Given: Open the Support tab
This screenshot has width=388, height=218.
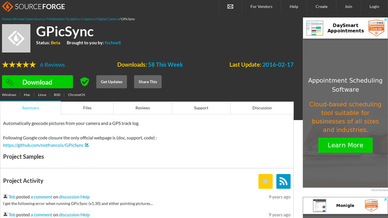Looking at the screenshot, I should pyautogui.click(x=201, y=108).
